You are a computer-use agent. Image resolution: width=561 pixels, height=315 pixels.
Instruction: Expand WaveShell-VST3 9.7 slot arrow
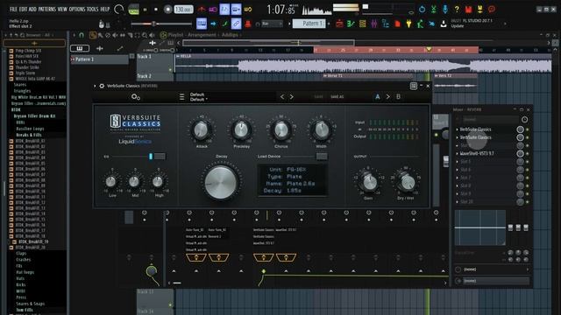(x=458, y=154)
